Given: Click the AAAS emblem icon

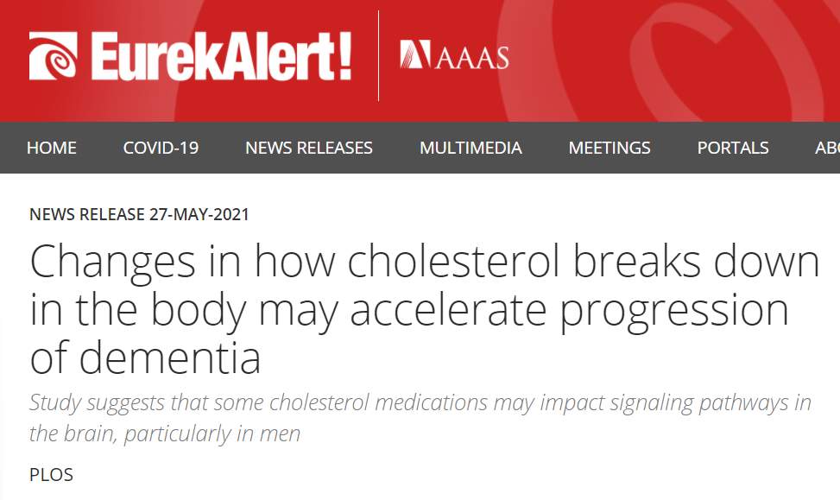Looking at the screenshot, I should (x=415, y=55).
